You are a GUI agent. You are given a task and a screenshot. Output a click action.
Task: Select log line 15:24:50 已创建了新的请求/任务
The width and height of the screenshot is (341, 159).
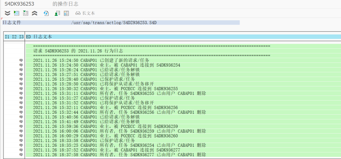91,60
